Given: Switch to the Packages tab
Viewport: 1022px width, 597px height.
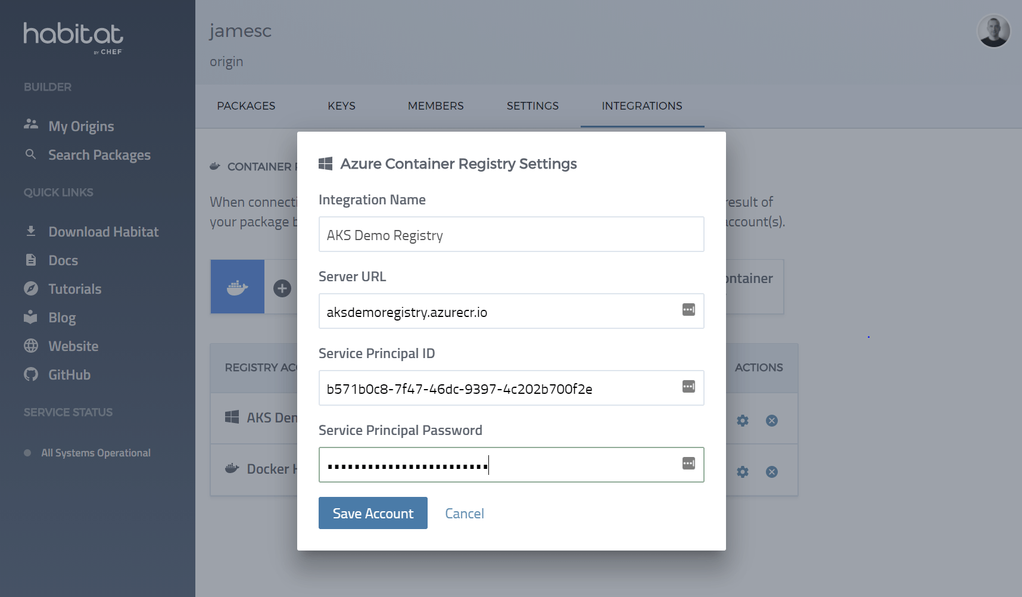Looking at the screenshot, I should click(x=246, y=106).
